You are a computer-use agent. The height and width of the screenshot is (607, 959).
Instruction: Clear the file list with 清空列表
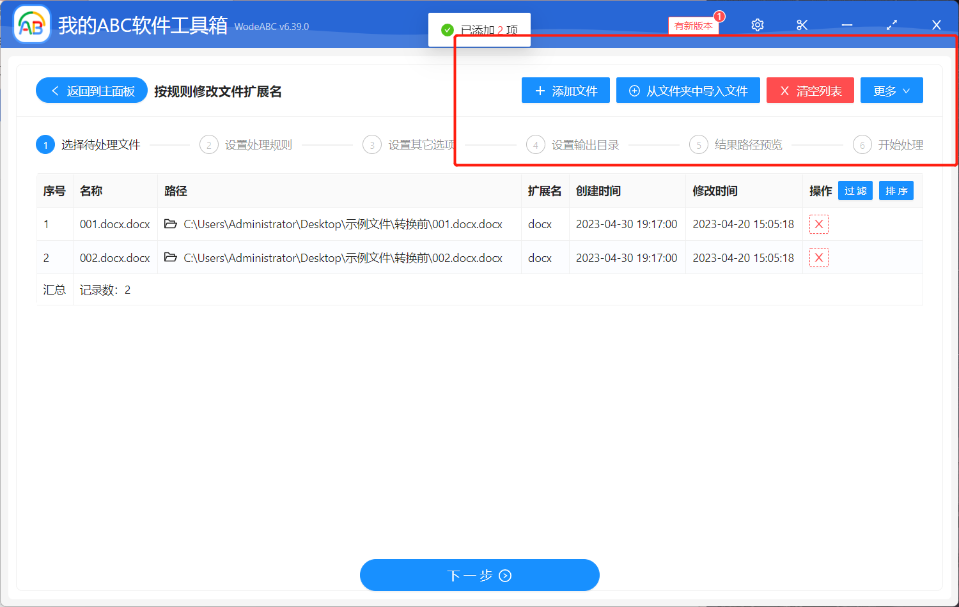pyautogui.click(x=810, y=90)
